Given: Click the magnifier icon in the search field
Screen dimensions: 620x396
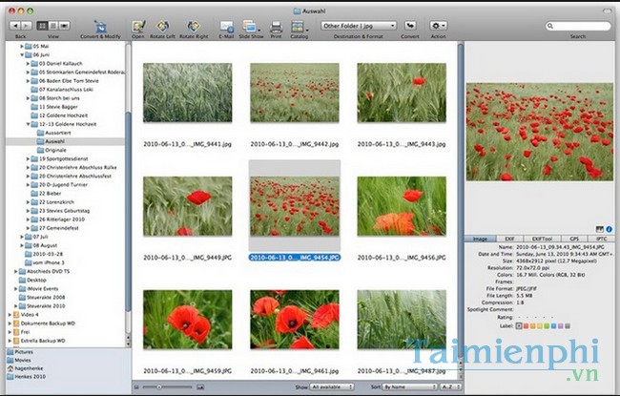Looking at the screenshot, I should [550, 26].
